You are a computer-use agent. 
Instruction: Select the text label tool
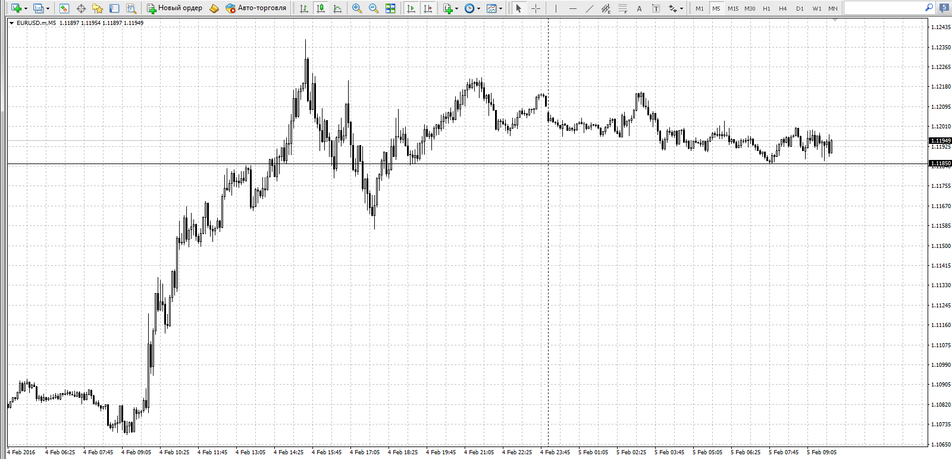point(656,8)
